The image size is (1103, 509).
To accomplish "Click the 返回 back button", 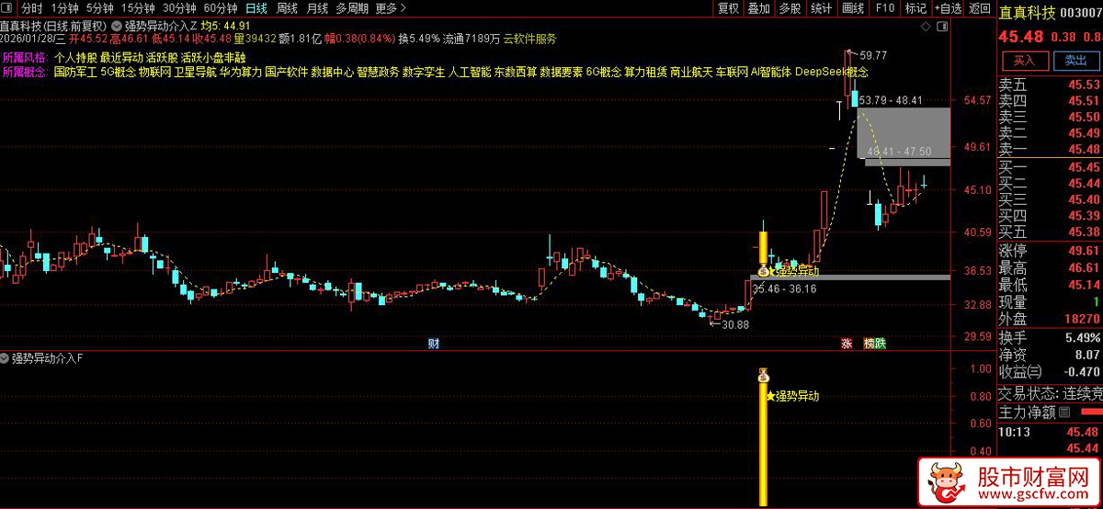I will click(x=978, y=8).
